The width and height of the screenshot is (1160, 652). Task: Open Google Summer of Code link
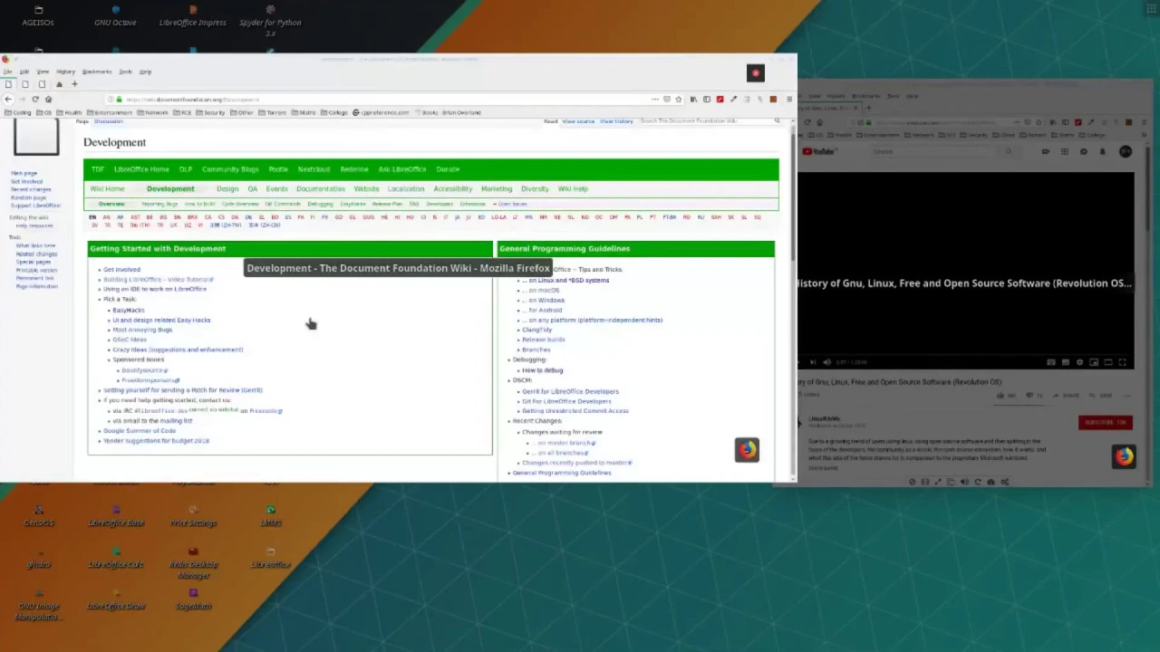click(x=140, y=431)
